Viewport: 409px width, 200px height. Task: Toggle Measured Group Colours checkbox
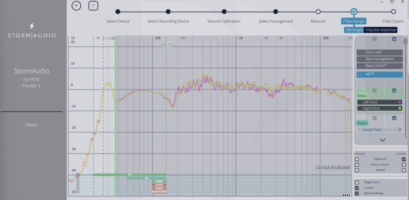tap(357, 165)
